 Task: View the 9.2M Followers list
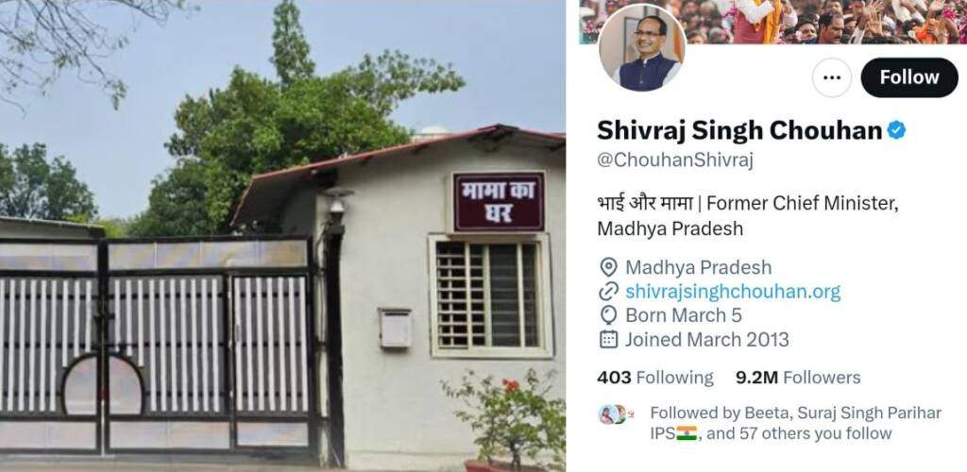pyautogui.click(x=798, y=377)
